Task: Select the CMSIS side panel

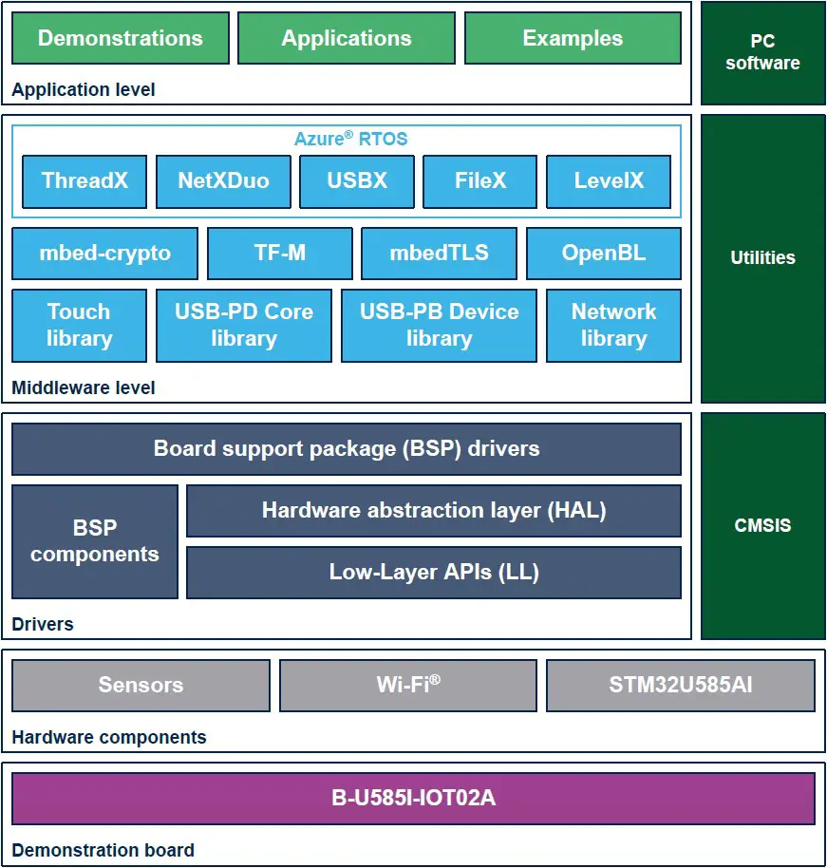Action: pyautogui.click(x=762, y=525)
